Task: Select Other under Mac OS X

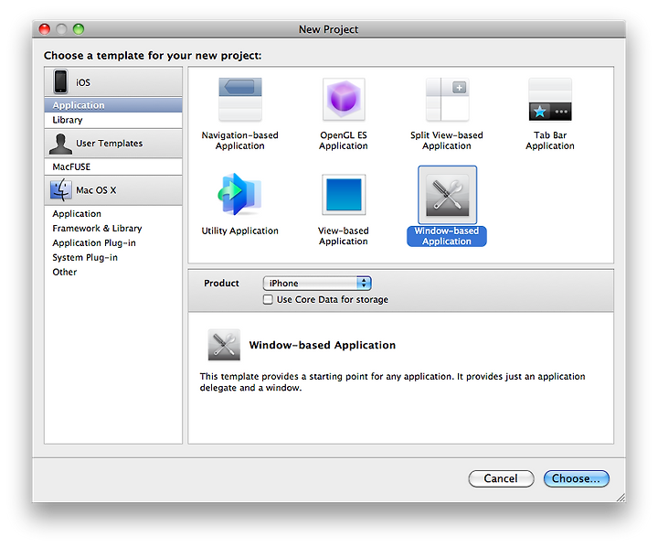Action: point(113,272)
